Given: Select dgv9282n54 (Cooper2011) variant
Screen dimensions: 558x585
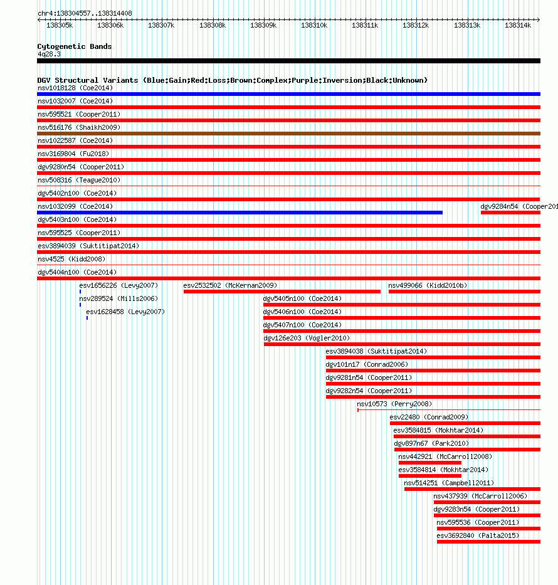Looking at the screenshot, I should click(x=369, y=391).
